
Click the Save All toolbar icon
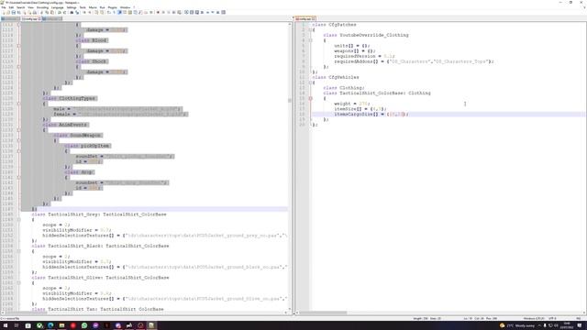[18, 12]
